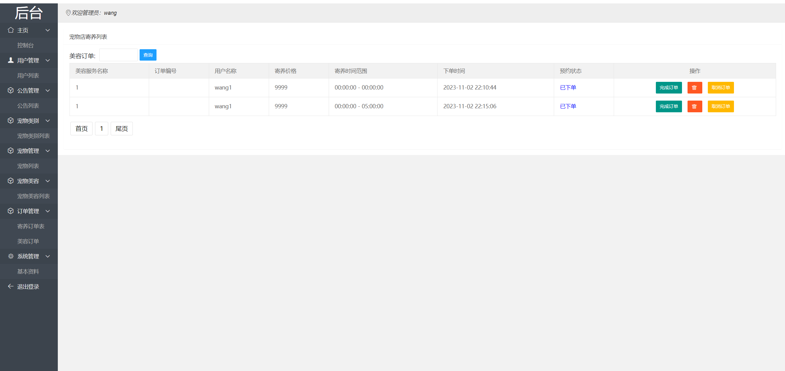Open the 美容订单 sidebar item

click(x=28, y=241)
